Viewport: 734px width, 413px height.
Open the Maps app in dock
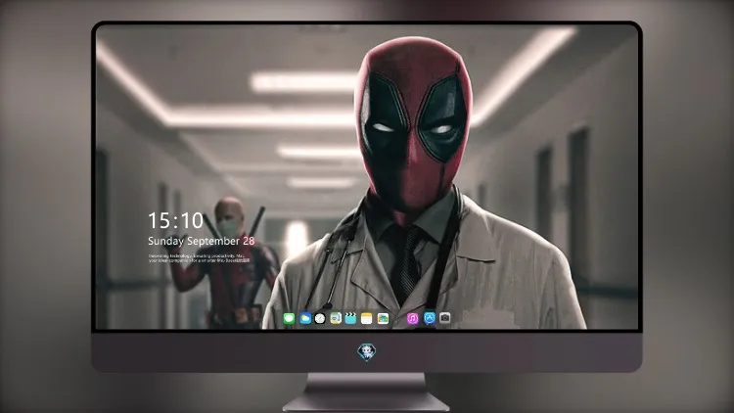336,319
